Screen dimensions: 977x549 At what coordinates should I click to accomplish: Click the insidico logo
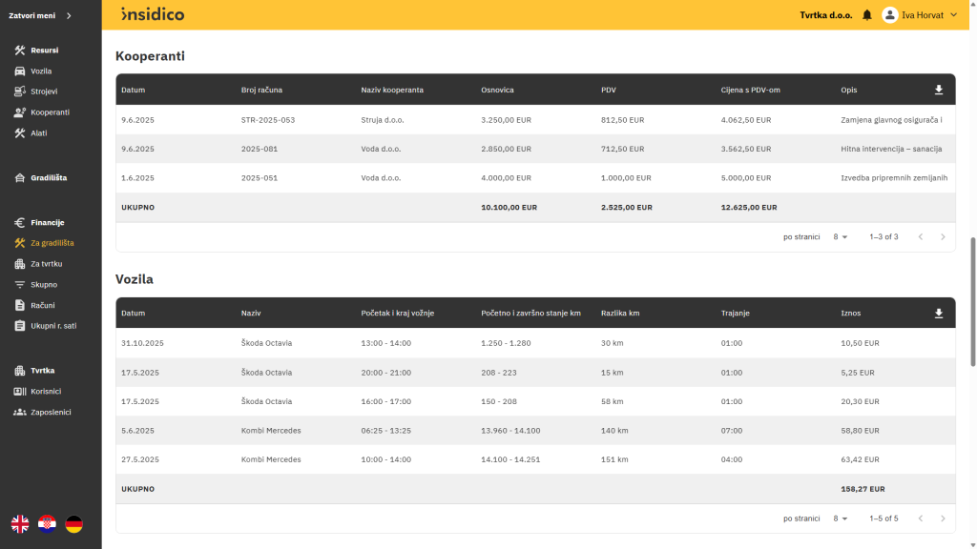click(153, 14)
